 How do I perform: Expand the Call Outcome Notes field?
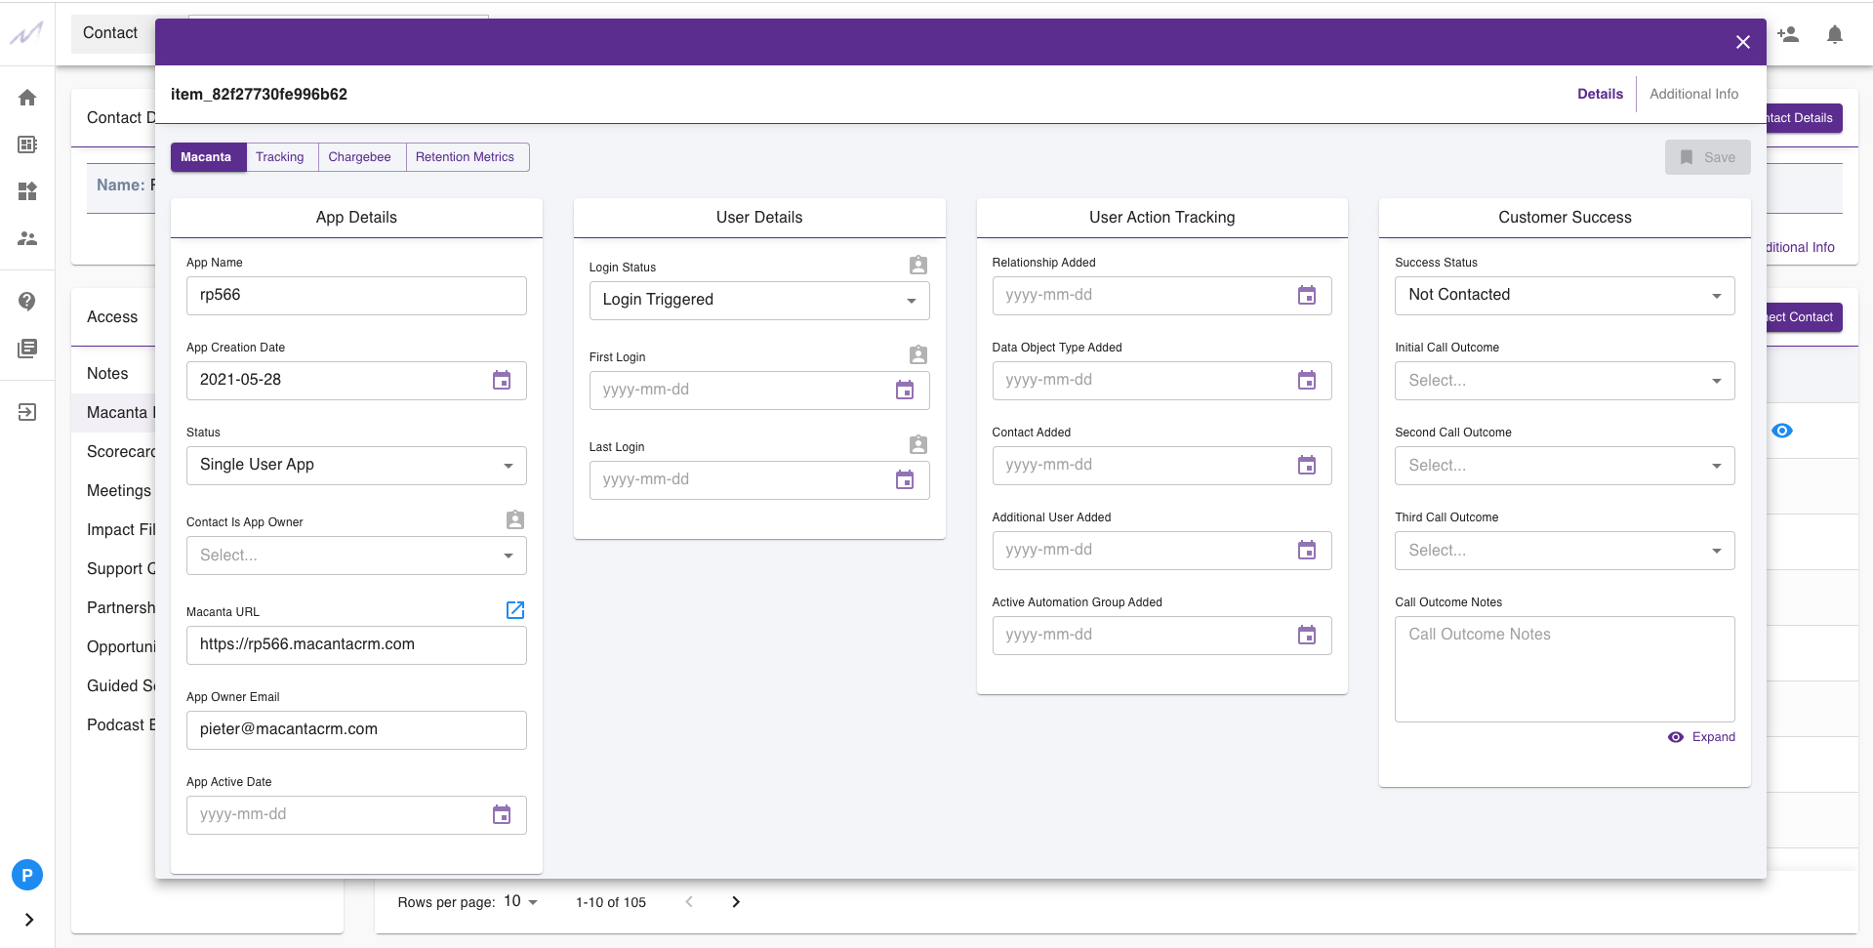pos(1701,737)
